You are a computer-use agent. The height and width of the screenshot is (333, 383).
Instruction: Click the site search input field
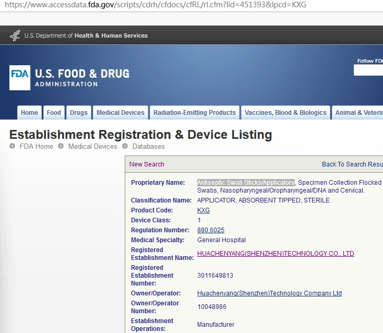pos(368,70)
